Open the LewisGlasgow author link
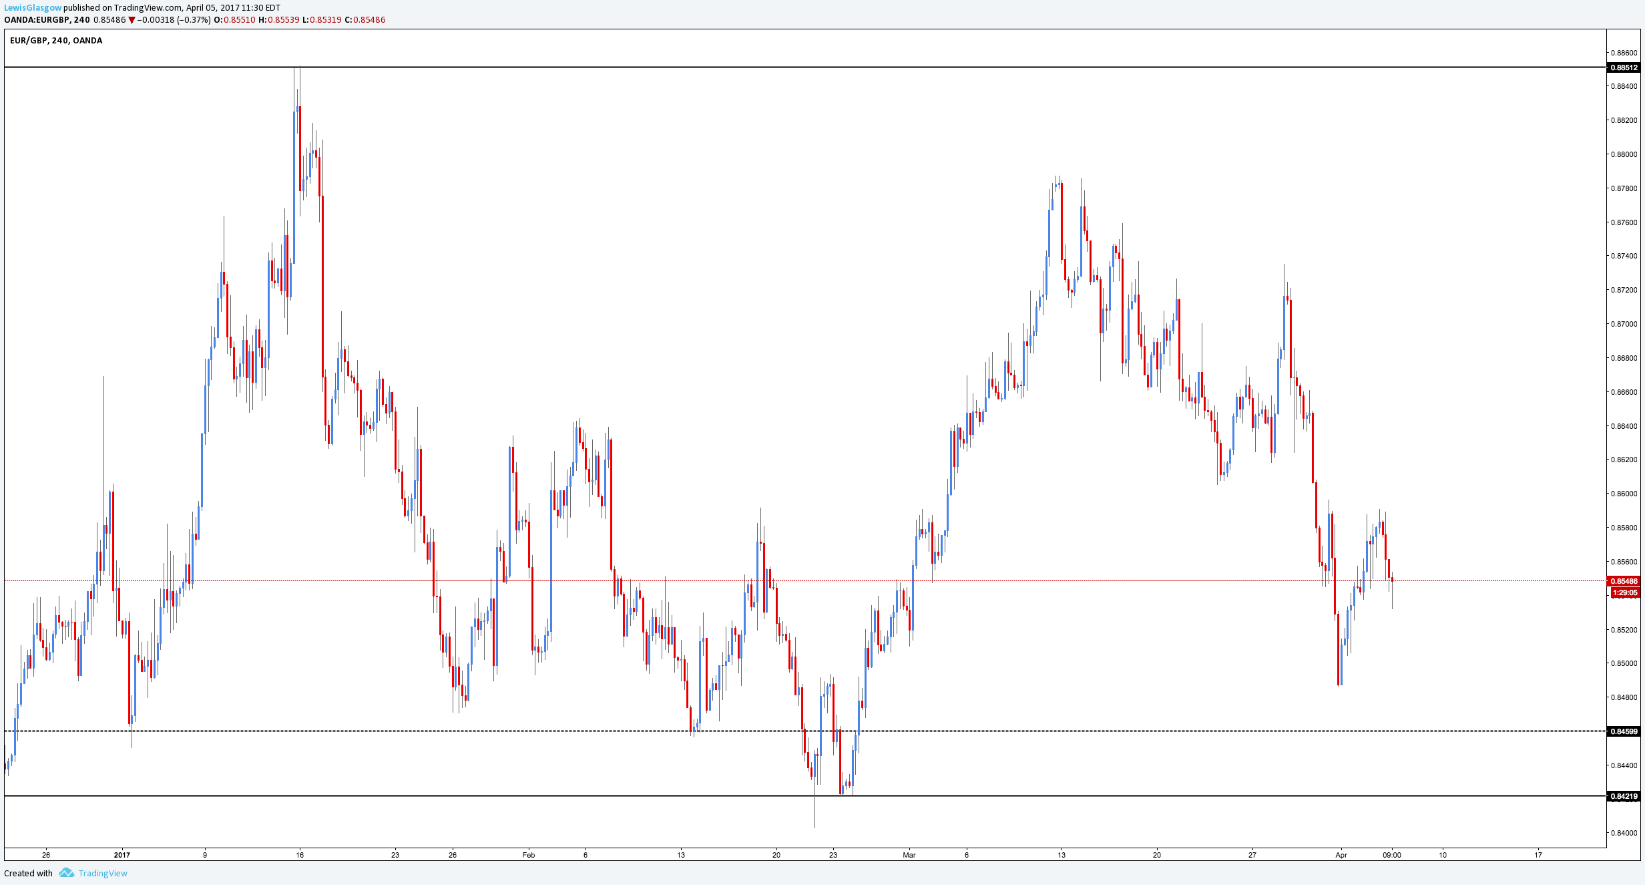1645x885 pixels. click(x=33, y=8)
